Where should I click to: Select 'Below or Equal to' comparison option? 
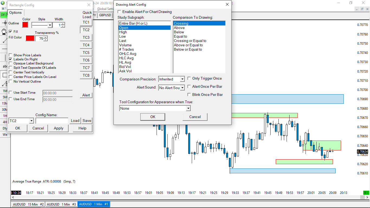pos(199,49)
